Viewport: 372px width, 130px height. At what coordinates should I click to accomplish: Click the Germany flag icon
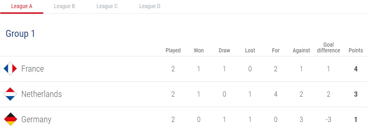point(10,119)
